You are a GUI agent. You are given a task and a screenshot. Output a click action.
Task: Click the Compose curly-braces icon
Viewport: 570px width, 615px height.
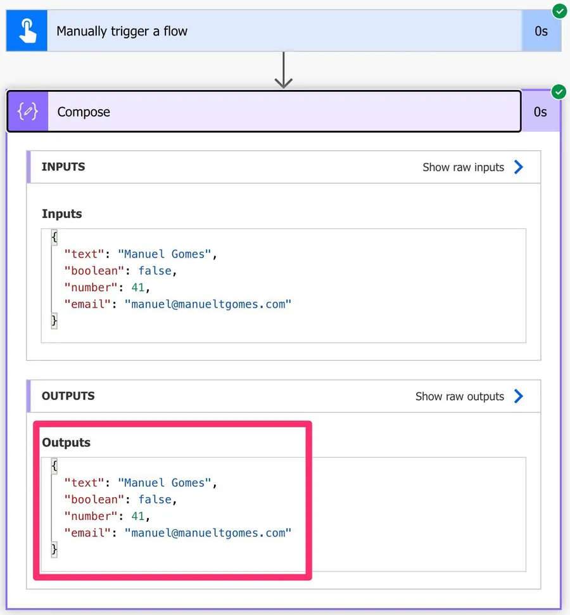27,112
